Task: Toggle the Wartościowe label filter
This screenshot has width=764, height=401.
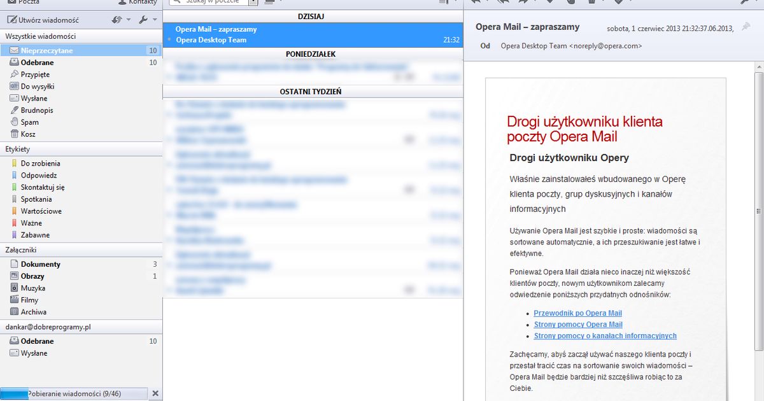Action: coord(41,211)
